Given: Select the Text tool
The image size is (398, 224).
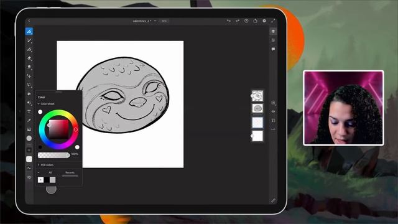Looking at the screenshot, I should pos(29,111).
